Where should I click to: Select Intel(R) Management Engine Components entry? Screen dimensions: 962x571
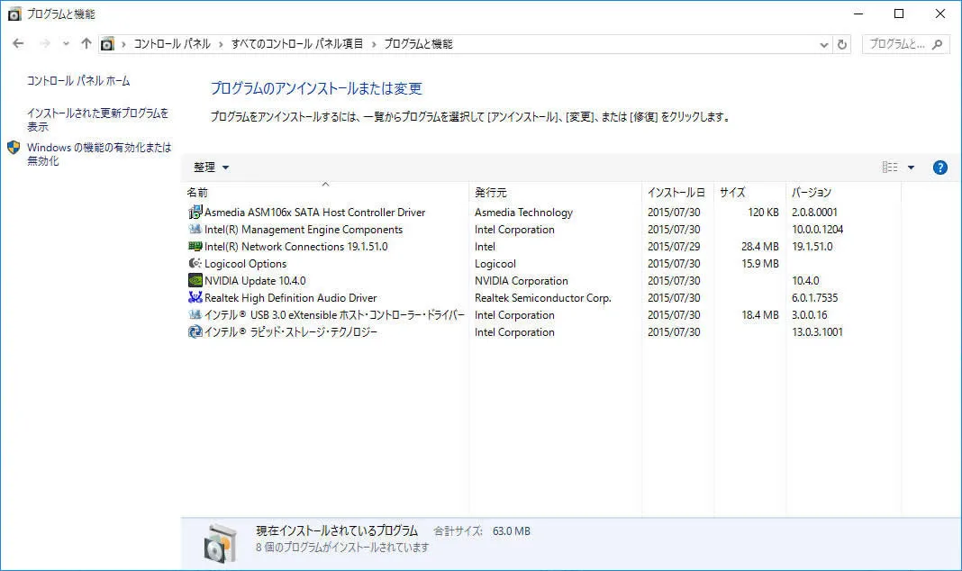(304, 230)
